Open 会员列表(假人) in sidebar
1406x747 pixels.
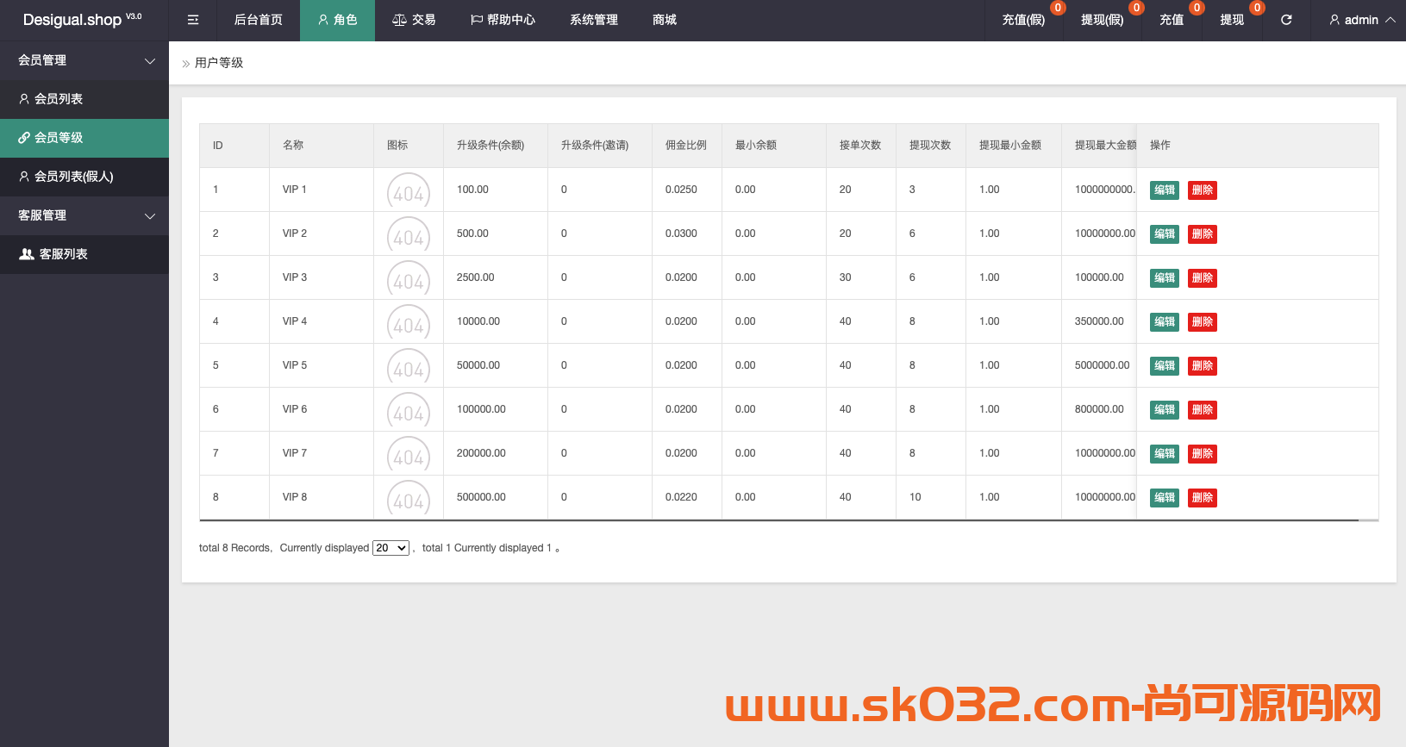84,177
